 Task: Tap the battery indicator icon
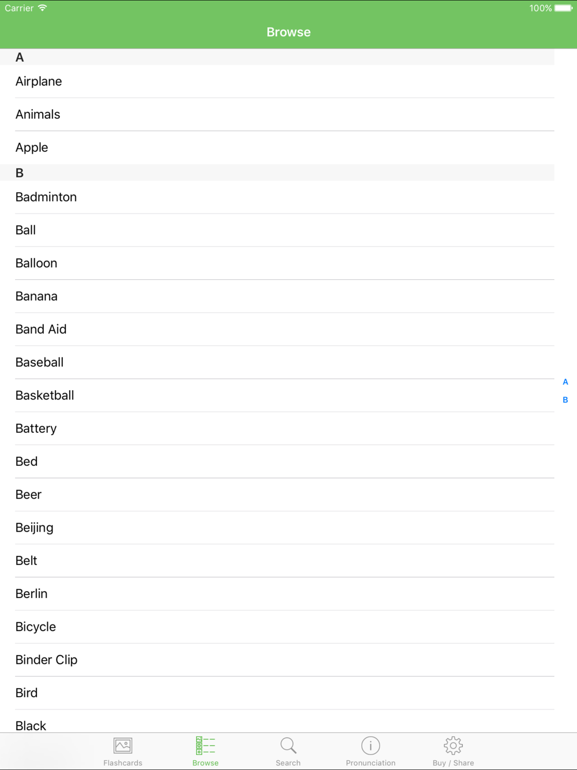point(564,8)
